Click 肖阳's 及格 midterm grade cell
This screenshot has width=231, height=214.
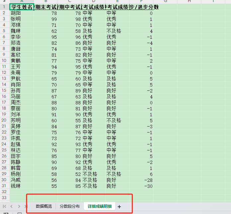tap(117, 84)
